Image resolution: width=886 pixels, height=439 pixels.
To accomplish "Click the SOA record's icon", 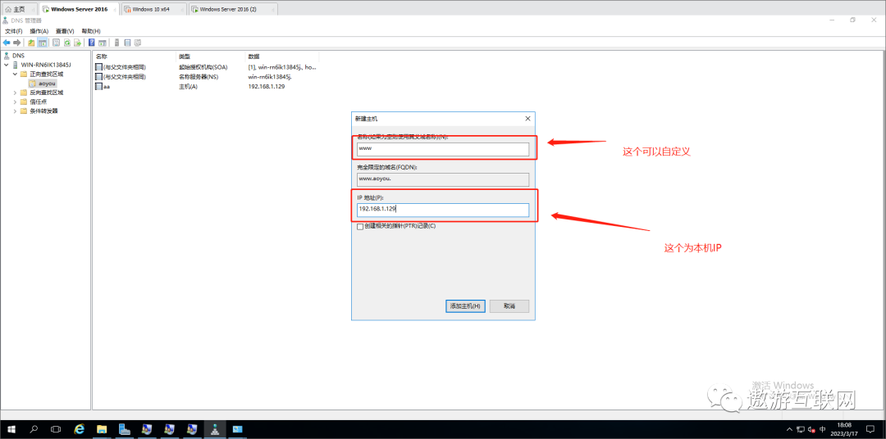I will (x=99, y=67).
